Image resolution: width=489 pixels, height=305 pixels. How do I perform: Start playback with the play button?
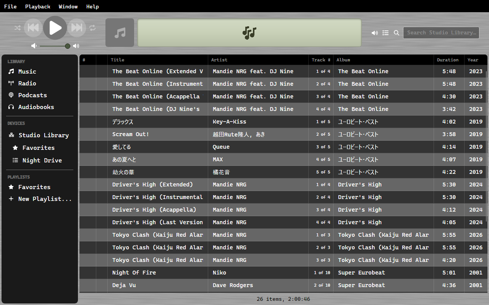[55, 28]
